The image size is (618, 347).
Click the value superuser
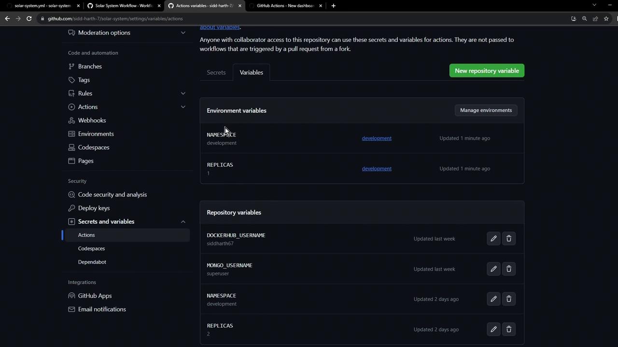(218, 274)
